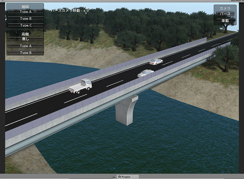Toggle Maximize on Play option

232,1
